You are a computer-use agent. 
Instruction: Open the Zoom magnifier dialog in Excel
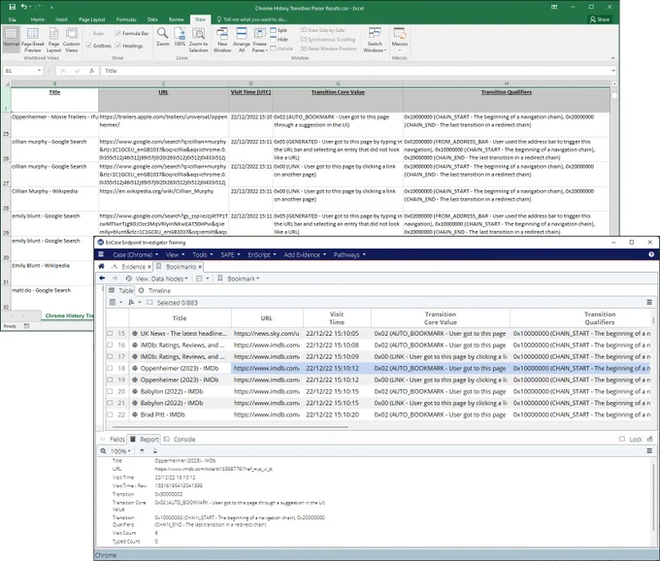(x=162, y=37)
